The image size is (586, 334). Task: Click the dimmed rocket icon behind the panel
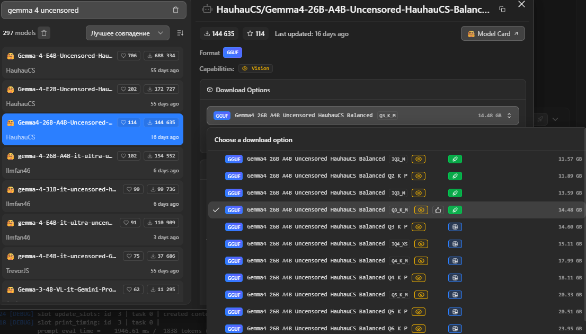(x=540, y=119)
